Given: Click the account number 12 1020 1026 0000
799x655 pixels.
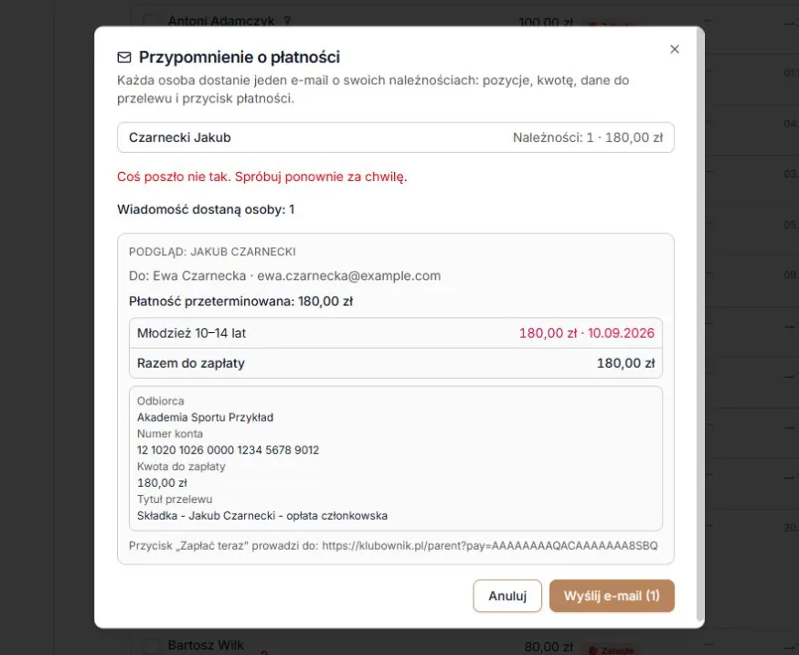Looking at the screenshot, I should click(x=228, y=449).
